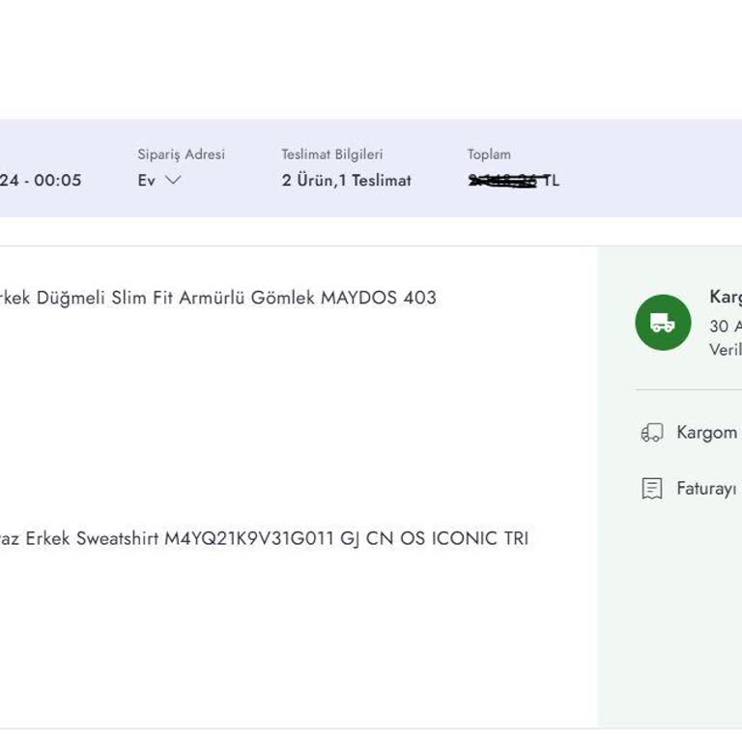The height and width of the screenshot is (742, 742).
Task: Click the Kargom tracking truck icon
Action: 651,432
